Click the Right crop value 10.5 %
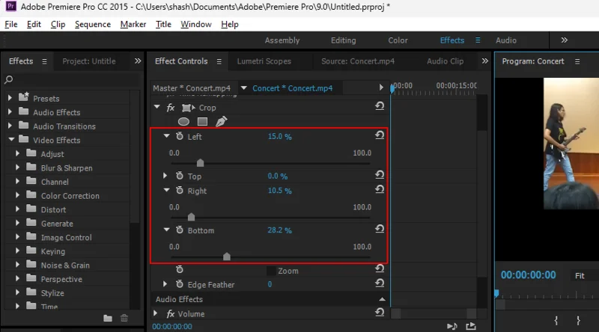 (279, 191)
